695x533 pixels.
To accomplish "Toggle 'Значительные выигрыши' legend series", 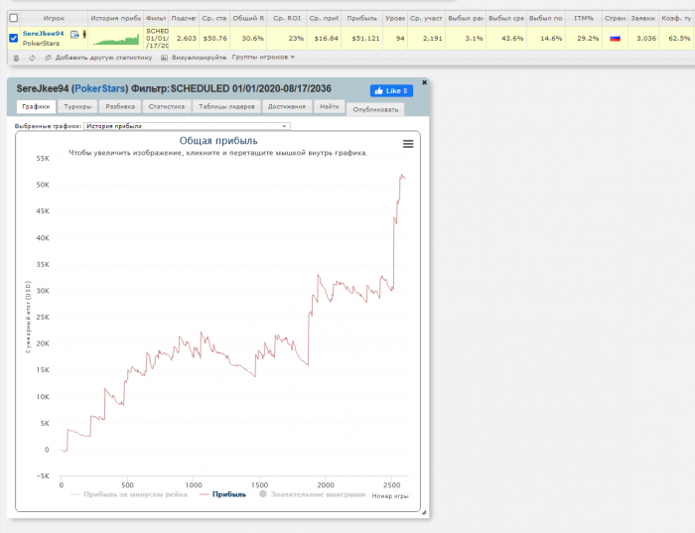I will pyautogui.click(x=313, y=494).
